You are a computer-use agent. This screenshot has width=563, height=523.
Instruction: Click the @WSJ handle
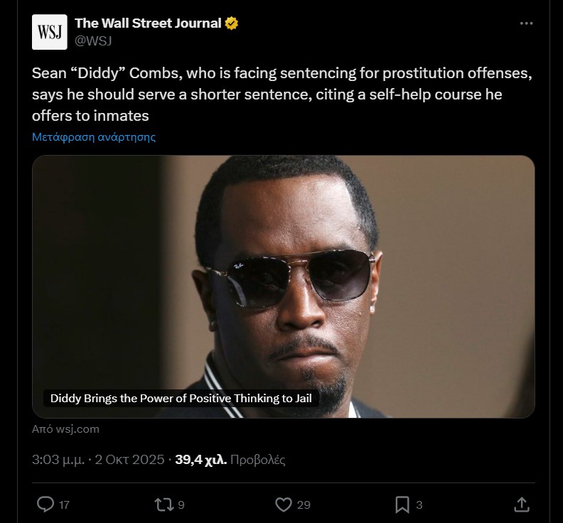pos(93,41)
